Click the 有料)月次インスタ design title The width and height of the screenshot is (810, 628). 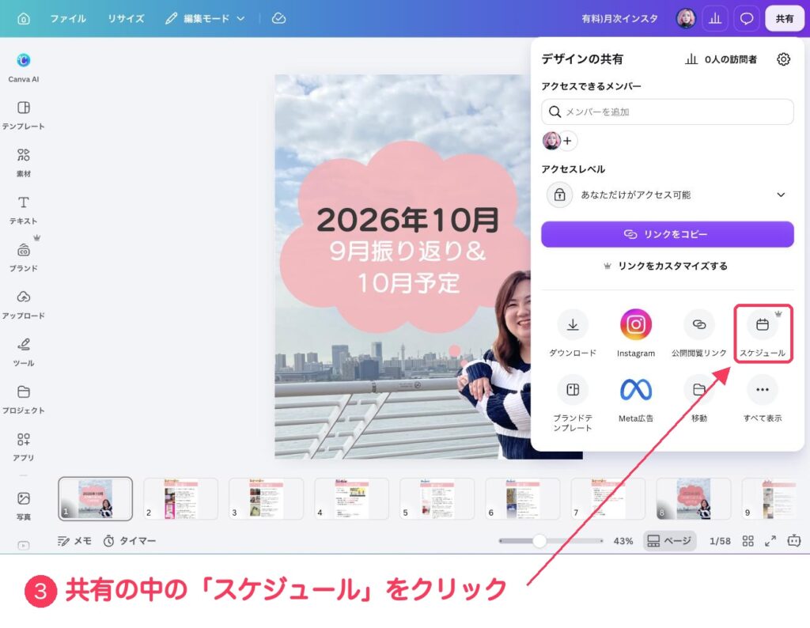(x=620, y=19)
